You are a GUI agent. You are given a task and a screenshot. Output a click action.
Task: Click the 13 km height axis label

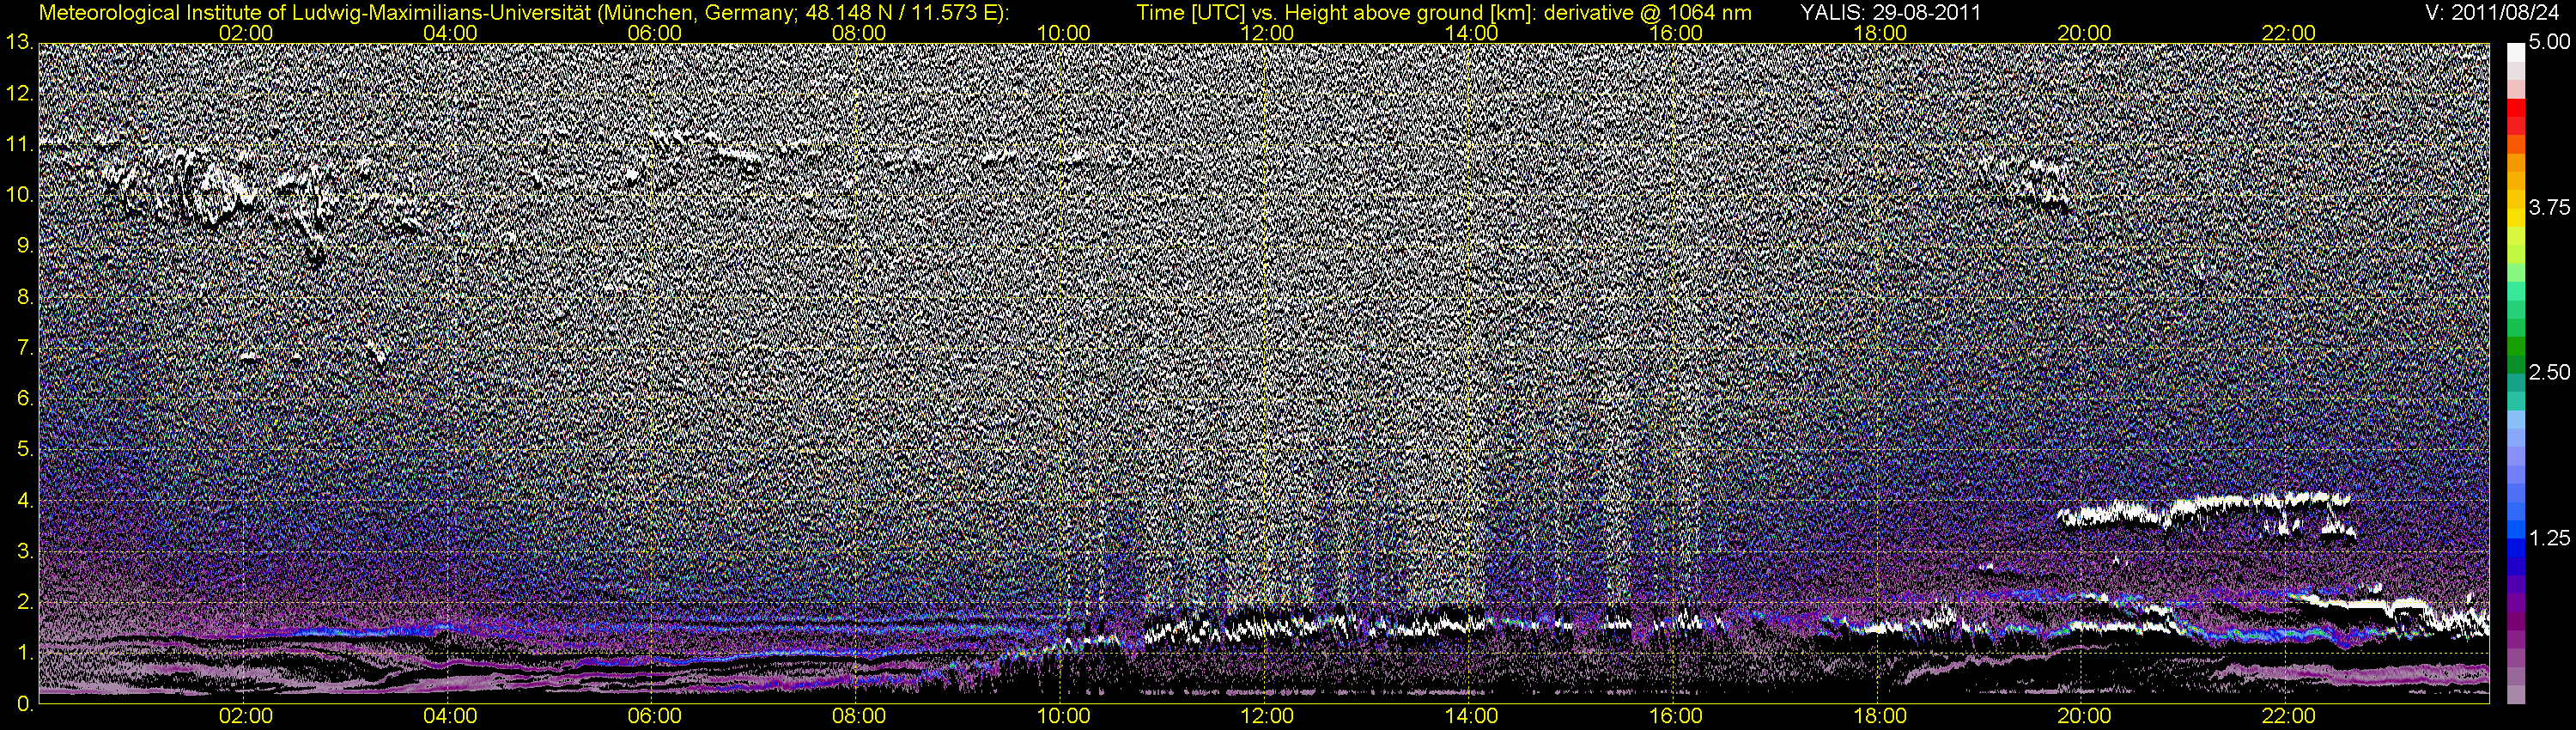[x=19, y=42]
